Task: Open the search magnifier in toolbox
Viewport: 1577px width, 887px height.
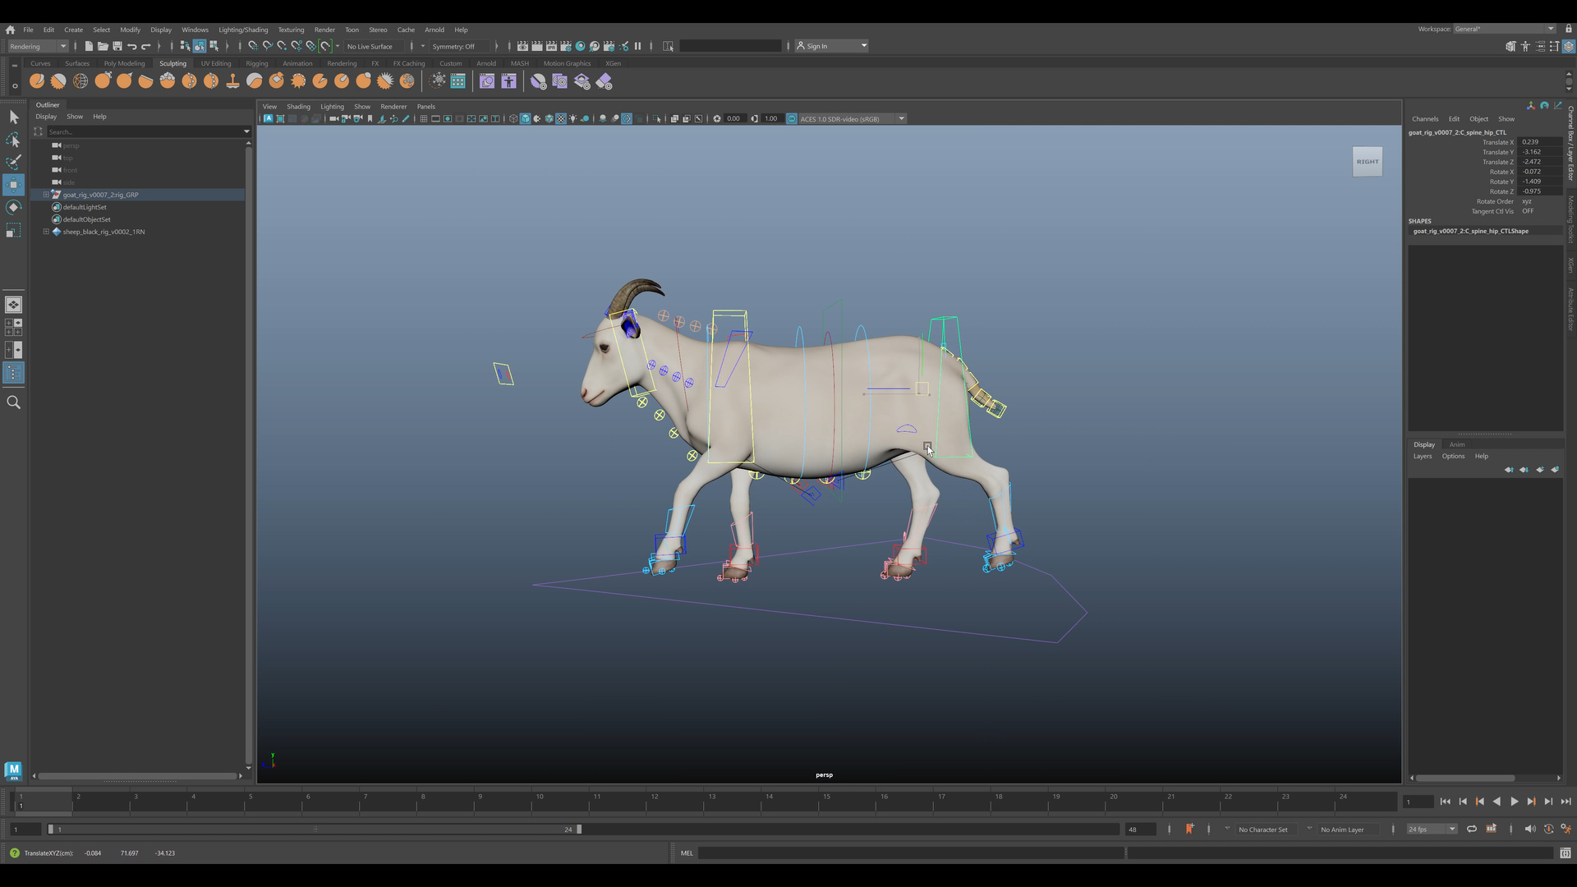Action: [x=13, y=402]
